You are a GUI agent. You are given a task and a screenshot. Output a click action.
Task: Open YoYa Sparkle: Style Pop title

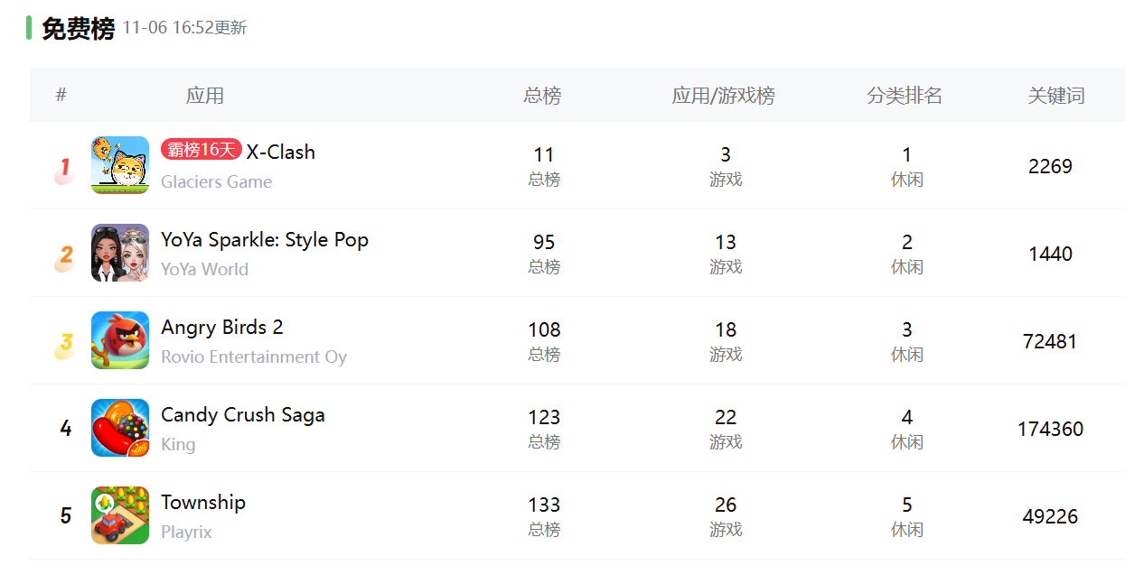[x=265, y=239]
